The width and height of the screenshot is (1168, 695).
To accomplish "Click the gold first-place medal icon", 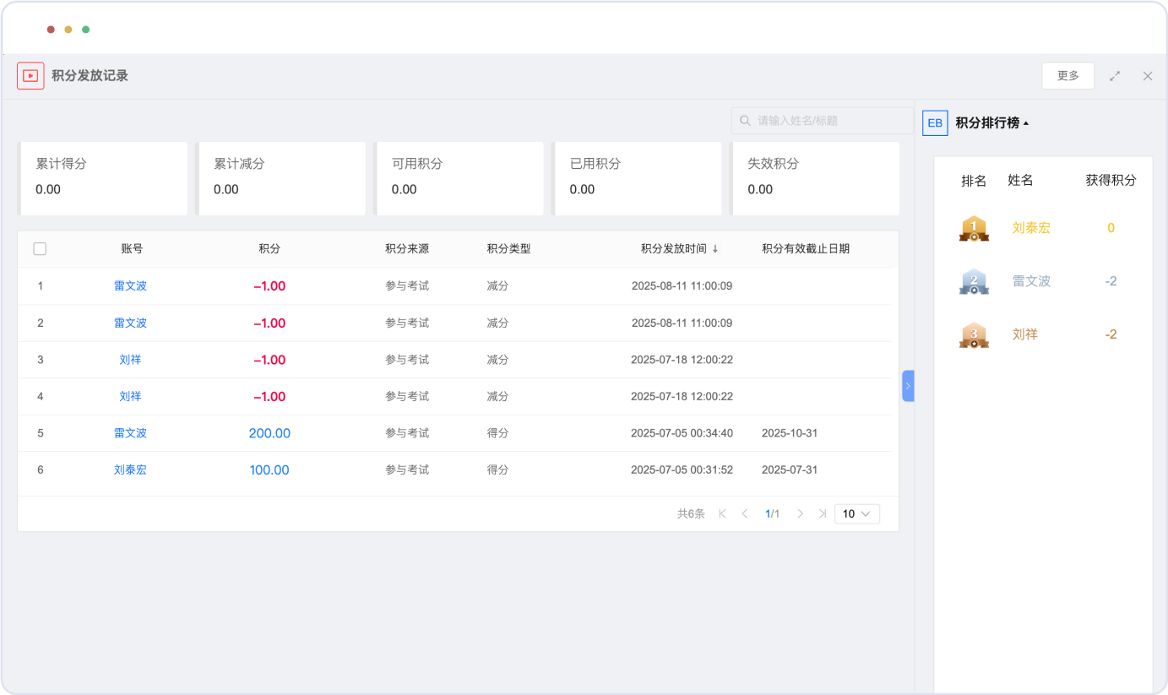I will (974, 228).
